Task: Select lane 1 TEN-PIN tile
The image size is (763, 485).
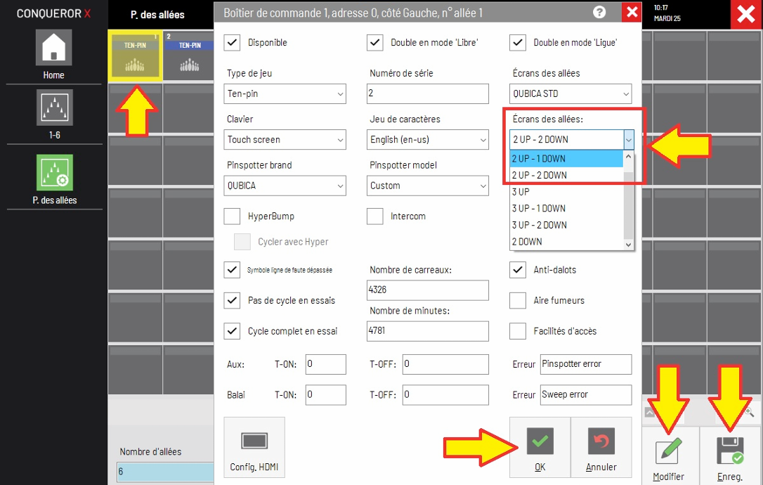Action: tap(135, 56)
